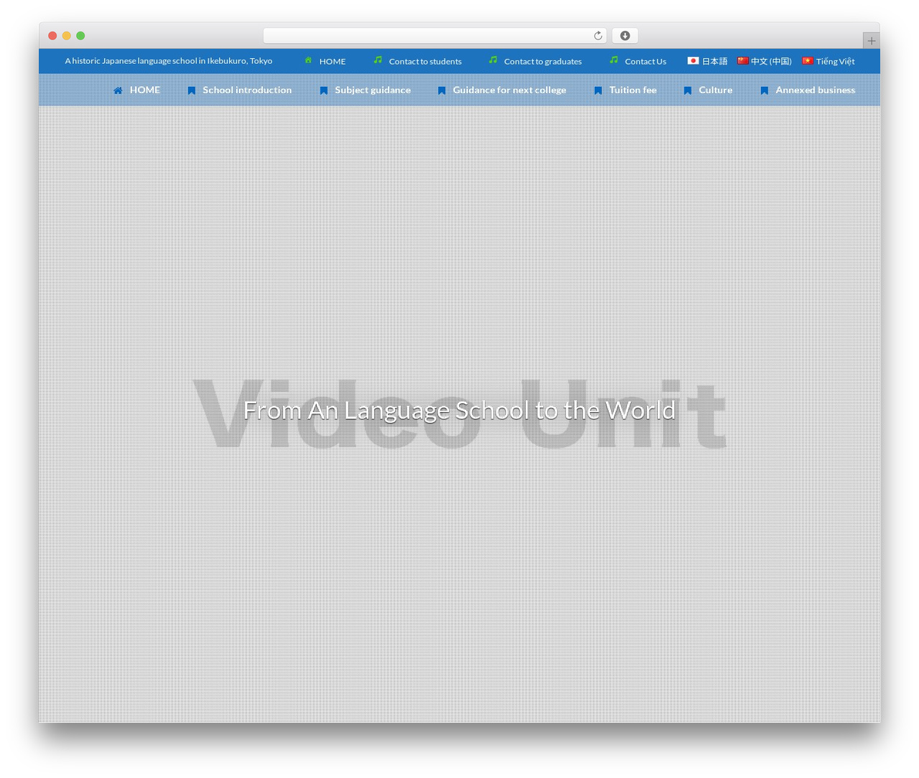Click the bookmark icon beside School introduction
Image resolution: width=919 pixels, height=778 pixels.
(191, 90)
